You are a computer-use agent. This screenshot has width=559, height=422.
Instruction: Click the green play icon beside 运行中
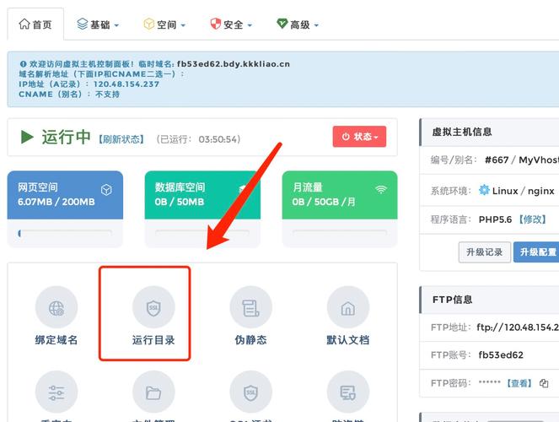(x=27, y=137)
